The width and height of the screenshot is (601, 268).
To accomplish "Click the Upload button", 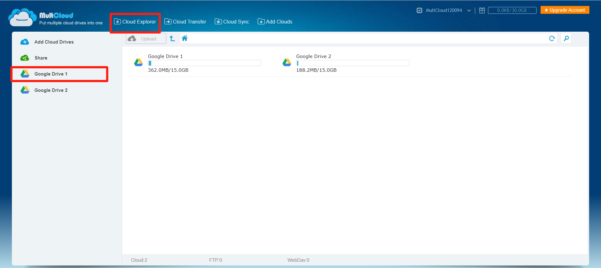I will (146, 39).
